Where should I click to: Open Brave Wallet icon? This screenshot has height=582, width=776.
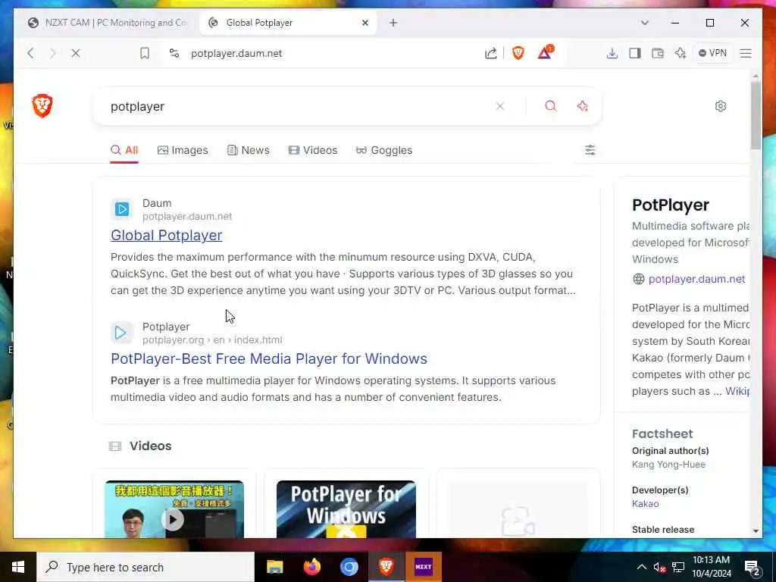pos(658,53)
